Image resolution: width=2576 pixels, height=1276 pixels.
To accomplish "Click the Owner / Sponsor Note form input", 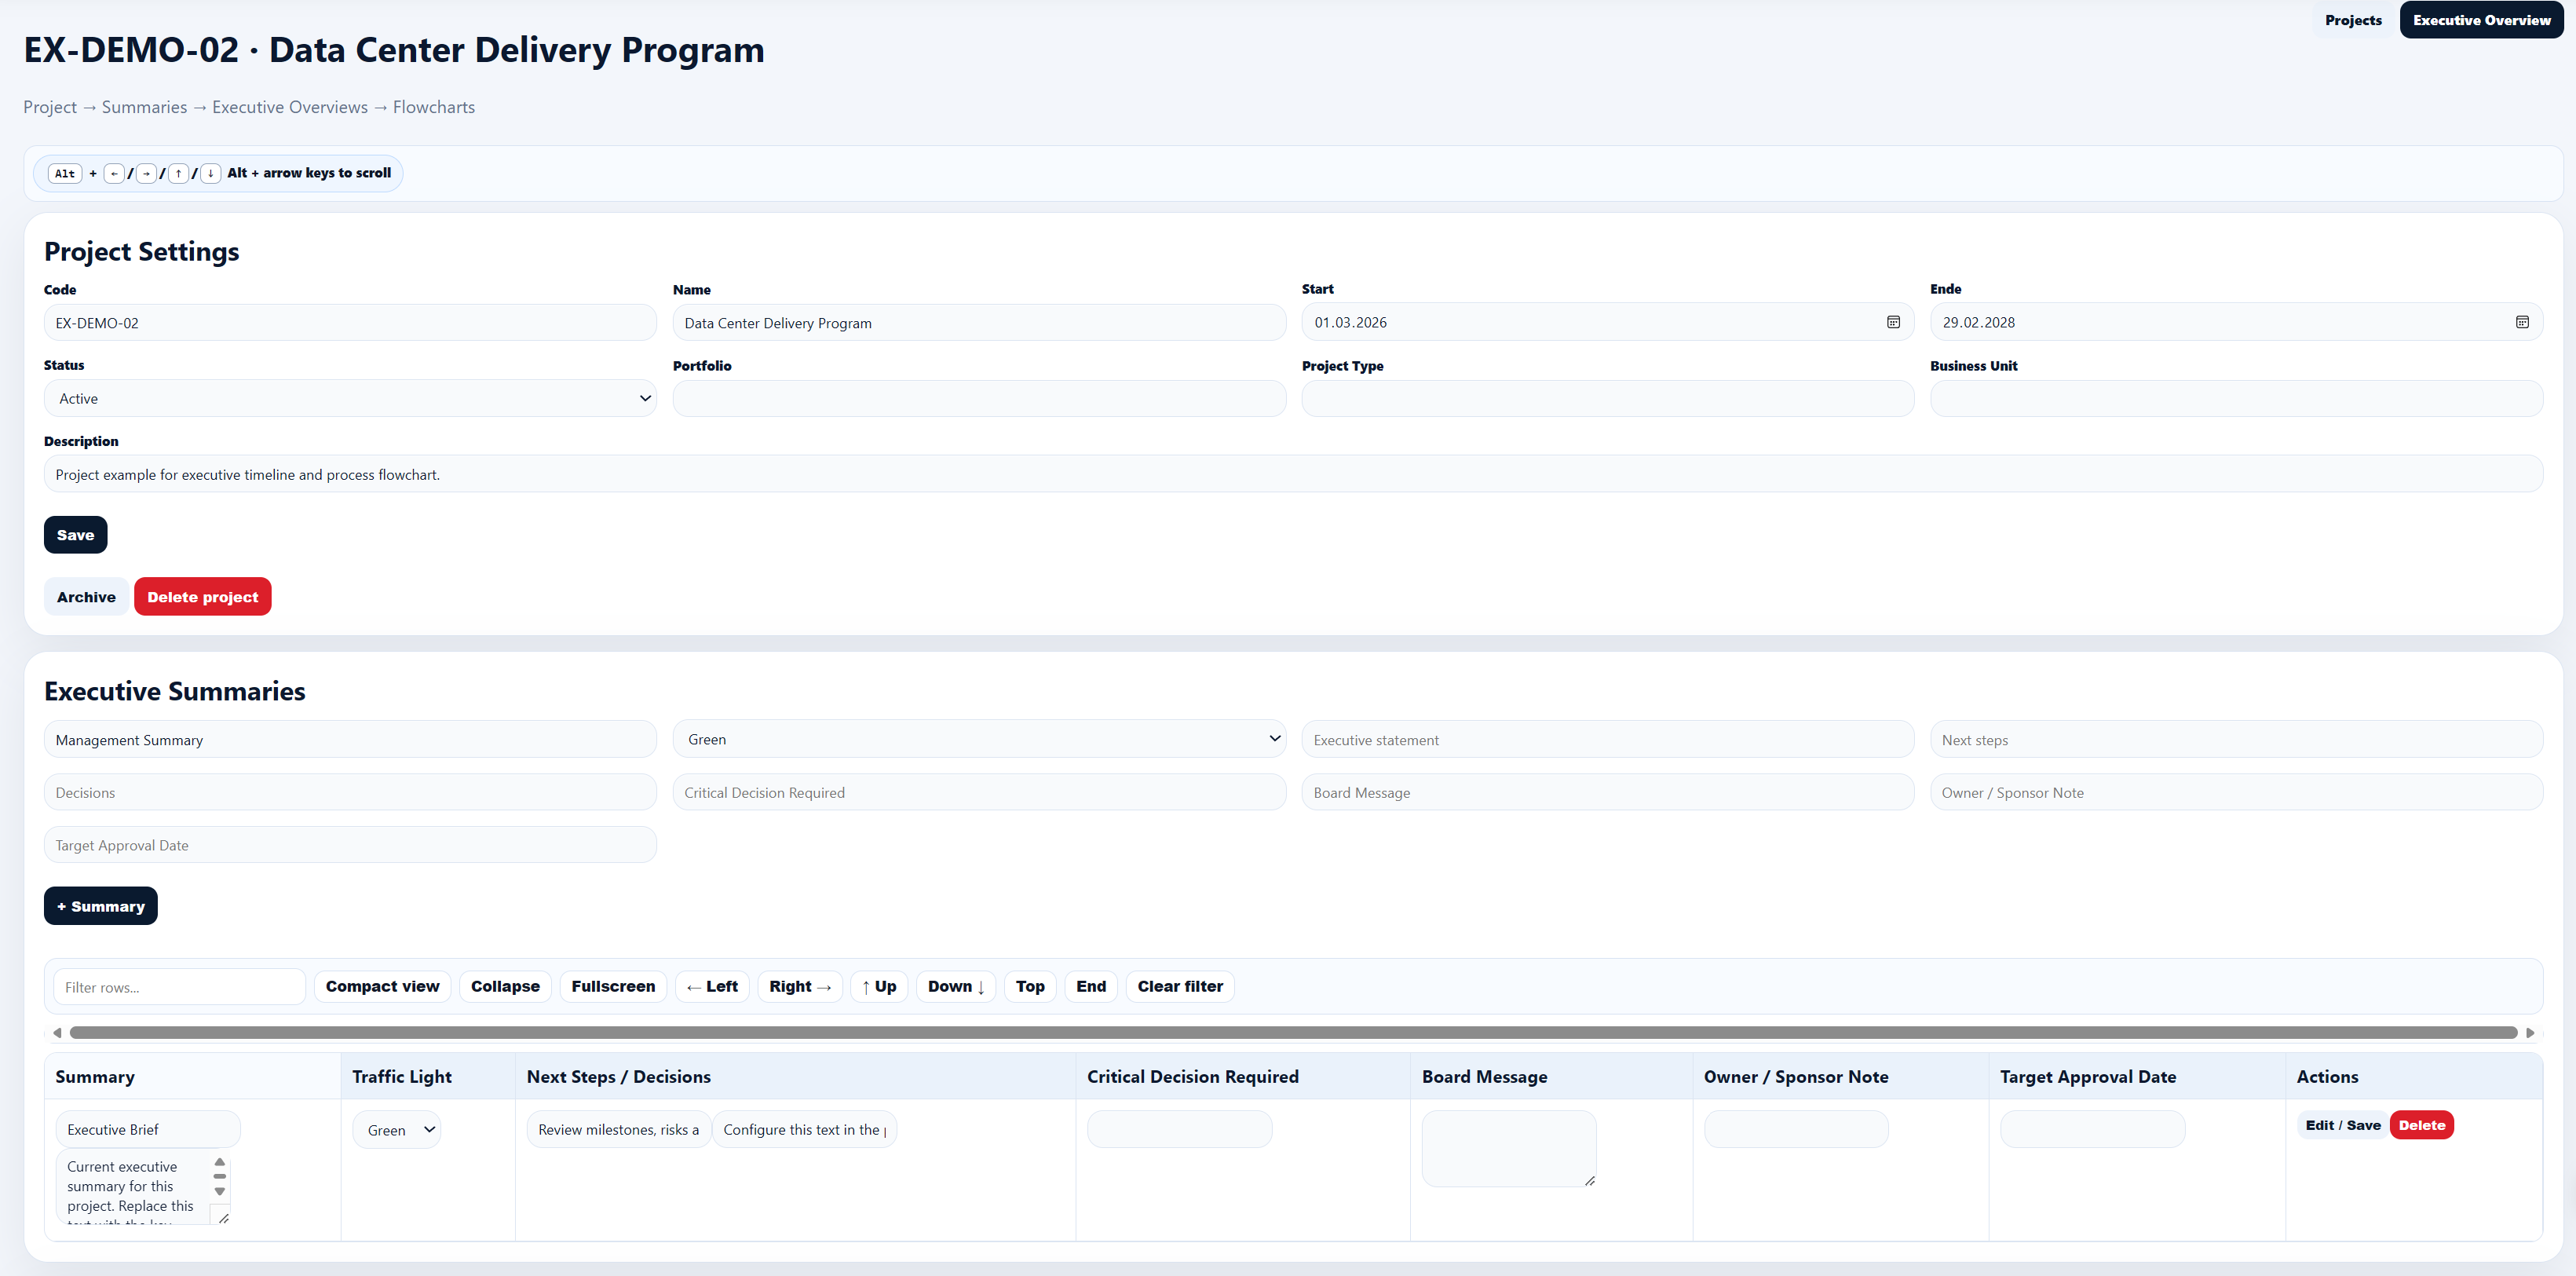I will click(x=2236, y=792).
